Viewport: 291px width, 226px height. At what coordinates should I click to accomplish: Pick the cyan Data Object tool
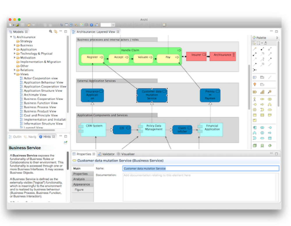(270, 138)
